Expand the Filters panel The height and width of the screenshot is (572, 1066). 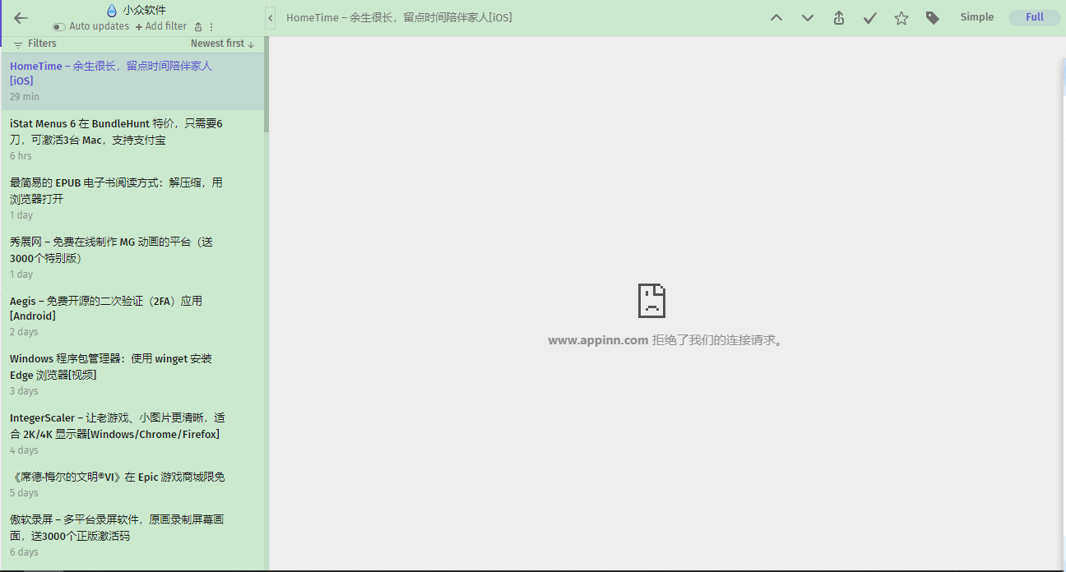[35, 44]
